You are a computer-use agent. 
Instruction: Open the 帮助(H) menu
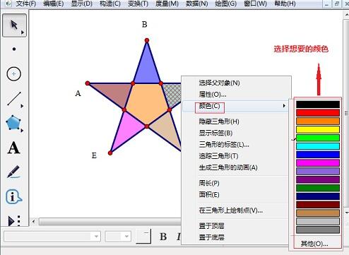point(285,4)
